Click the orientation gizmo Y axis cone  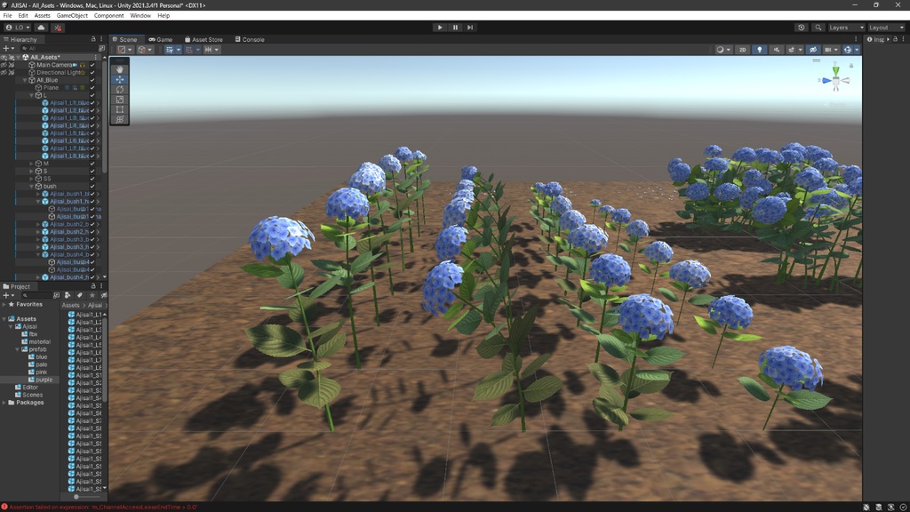[x=835, y=71]
